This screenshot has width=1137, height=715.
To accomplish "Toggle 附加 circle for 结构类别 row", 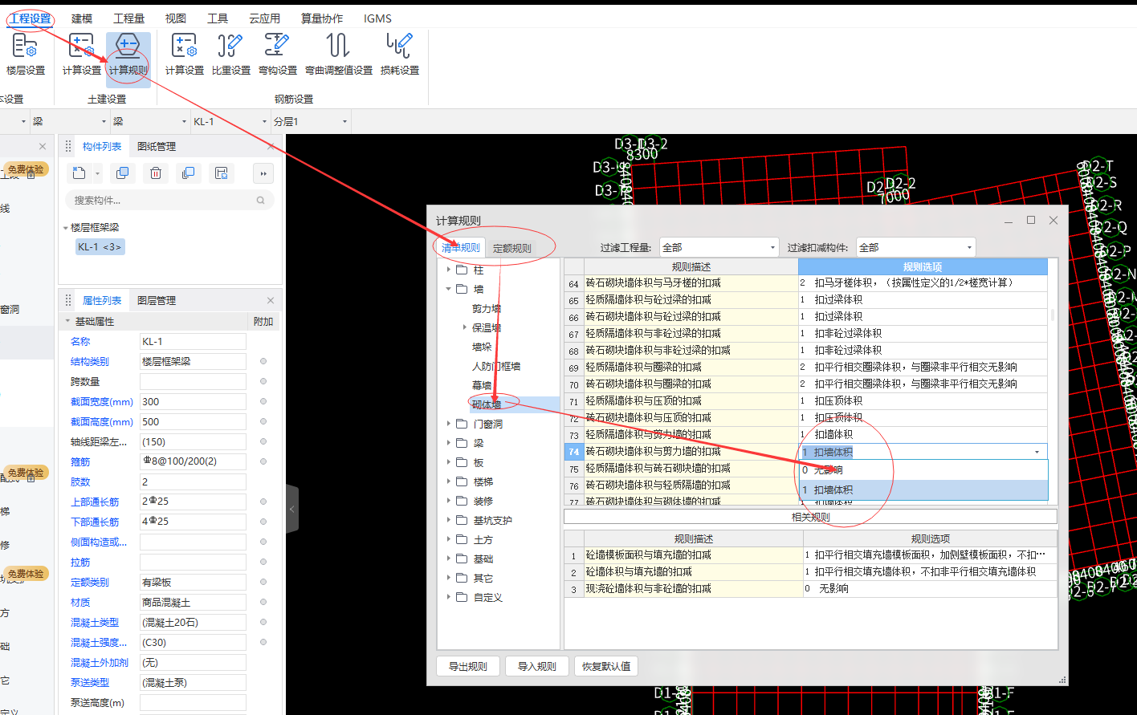I will [263, 361].
